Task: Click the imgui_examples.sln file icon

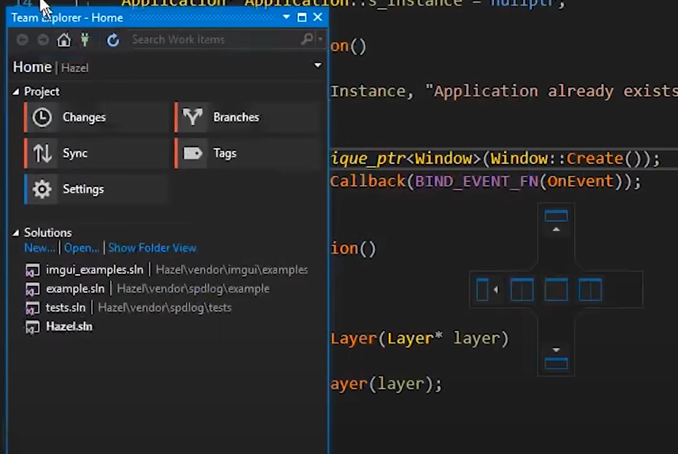Action: point(32,270)
